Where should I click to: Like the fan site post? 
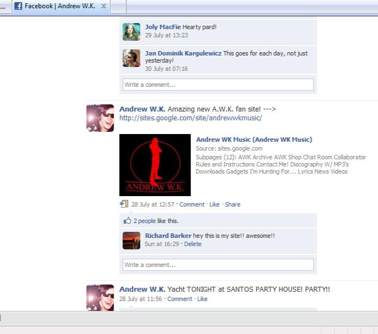point(214,204)
